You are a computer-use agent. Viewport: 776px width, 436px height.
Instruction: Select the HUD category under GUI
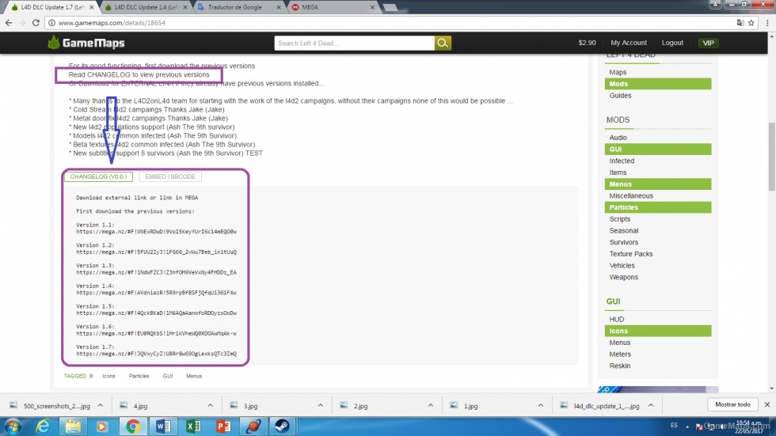(617, 320)
